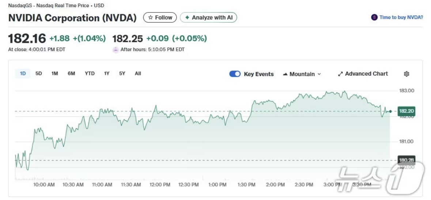Click the after hours moon icon

116,50
